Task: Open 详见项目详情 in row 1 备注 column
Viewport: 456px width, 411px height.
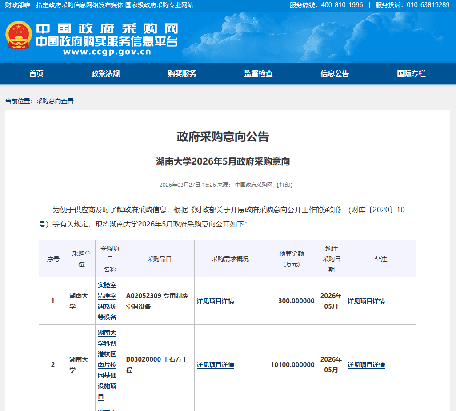Action: [x=366, y=301]
